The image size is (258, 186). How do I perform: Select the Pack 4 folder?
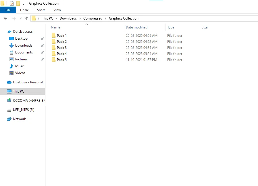click(61, 54)
